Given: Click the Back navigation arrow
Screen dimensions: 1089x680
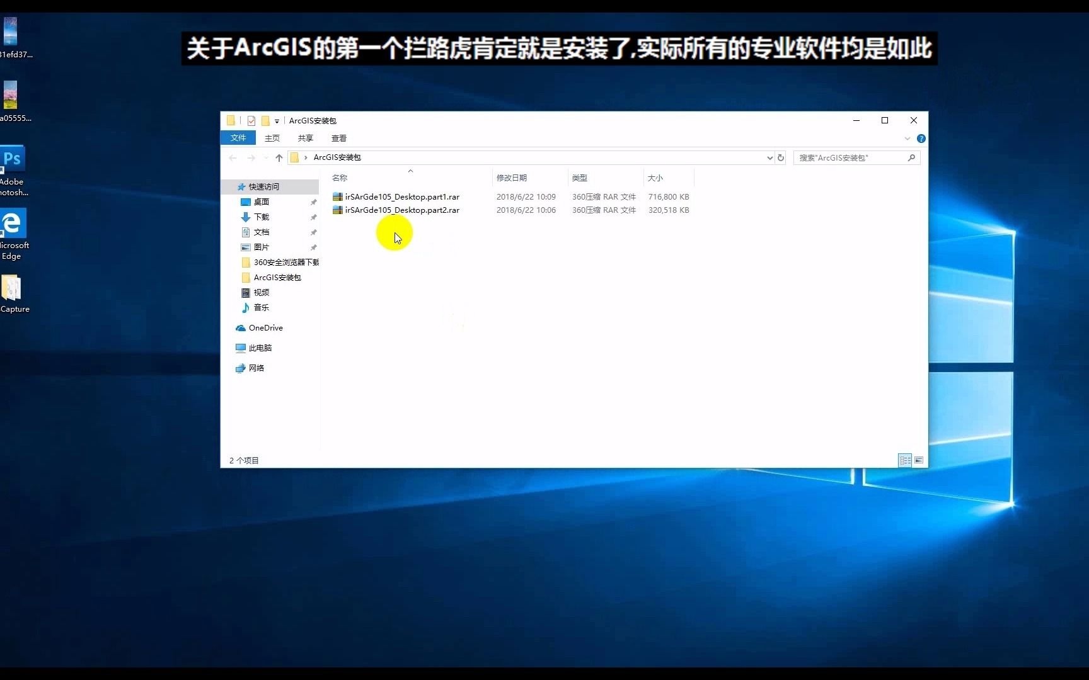Looking at the screenshot, I should [x=233, y=158].
